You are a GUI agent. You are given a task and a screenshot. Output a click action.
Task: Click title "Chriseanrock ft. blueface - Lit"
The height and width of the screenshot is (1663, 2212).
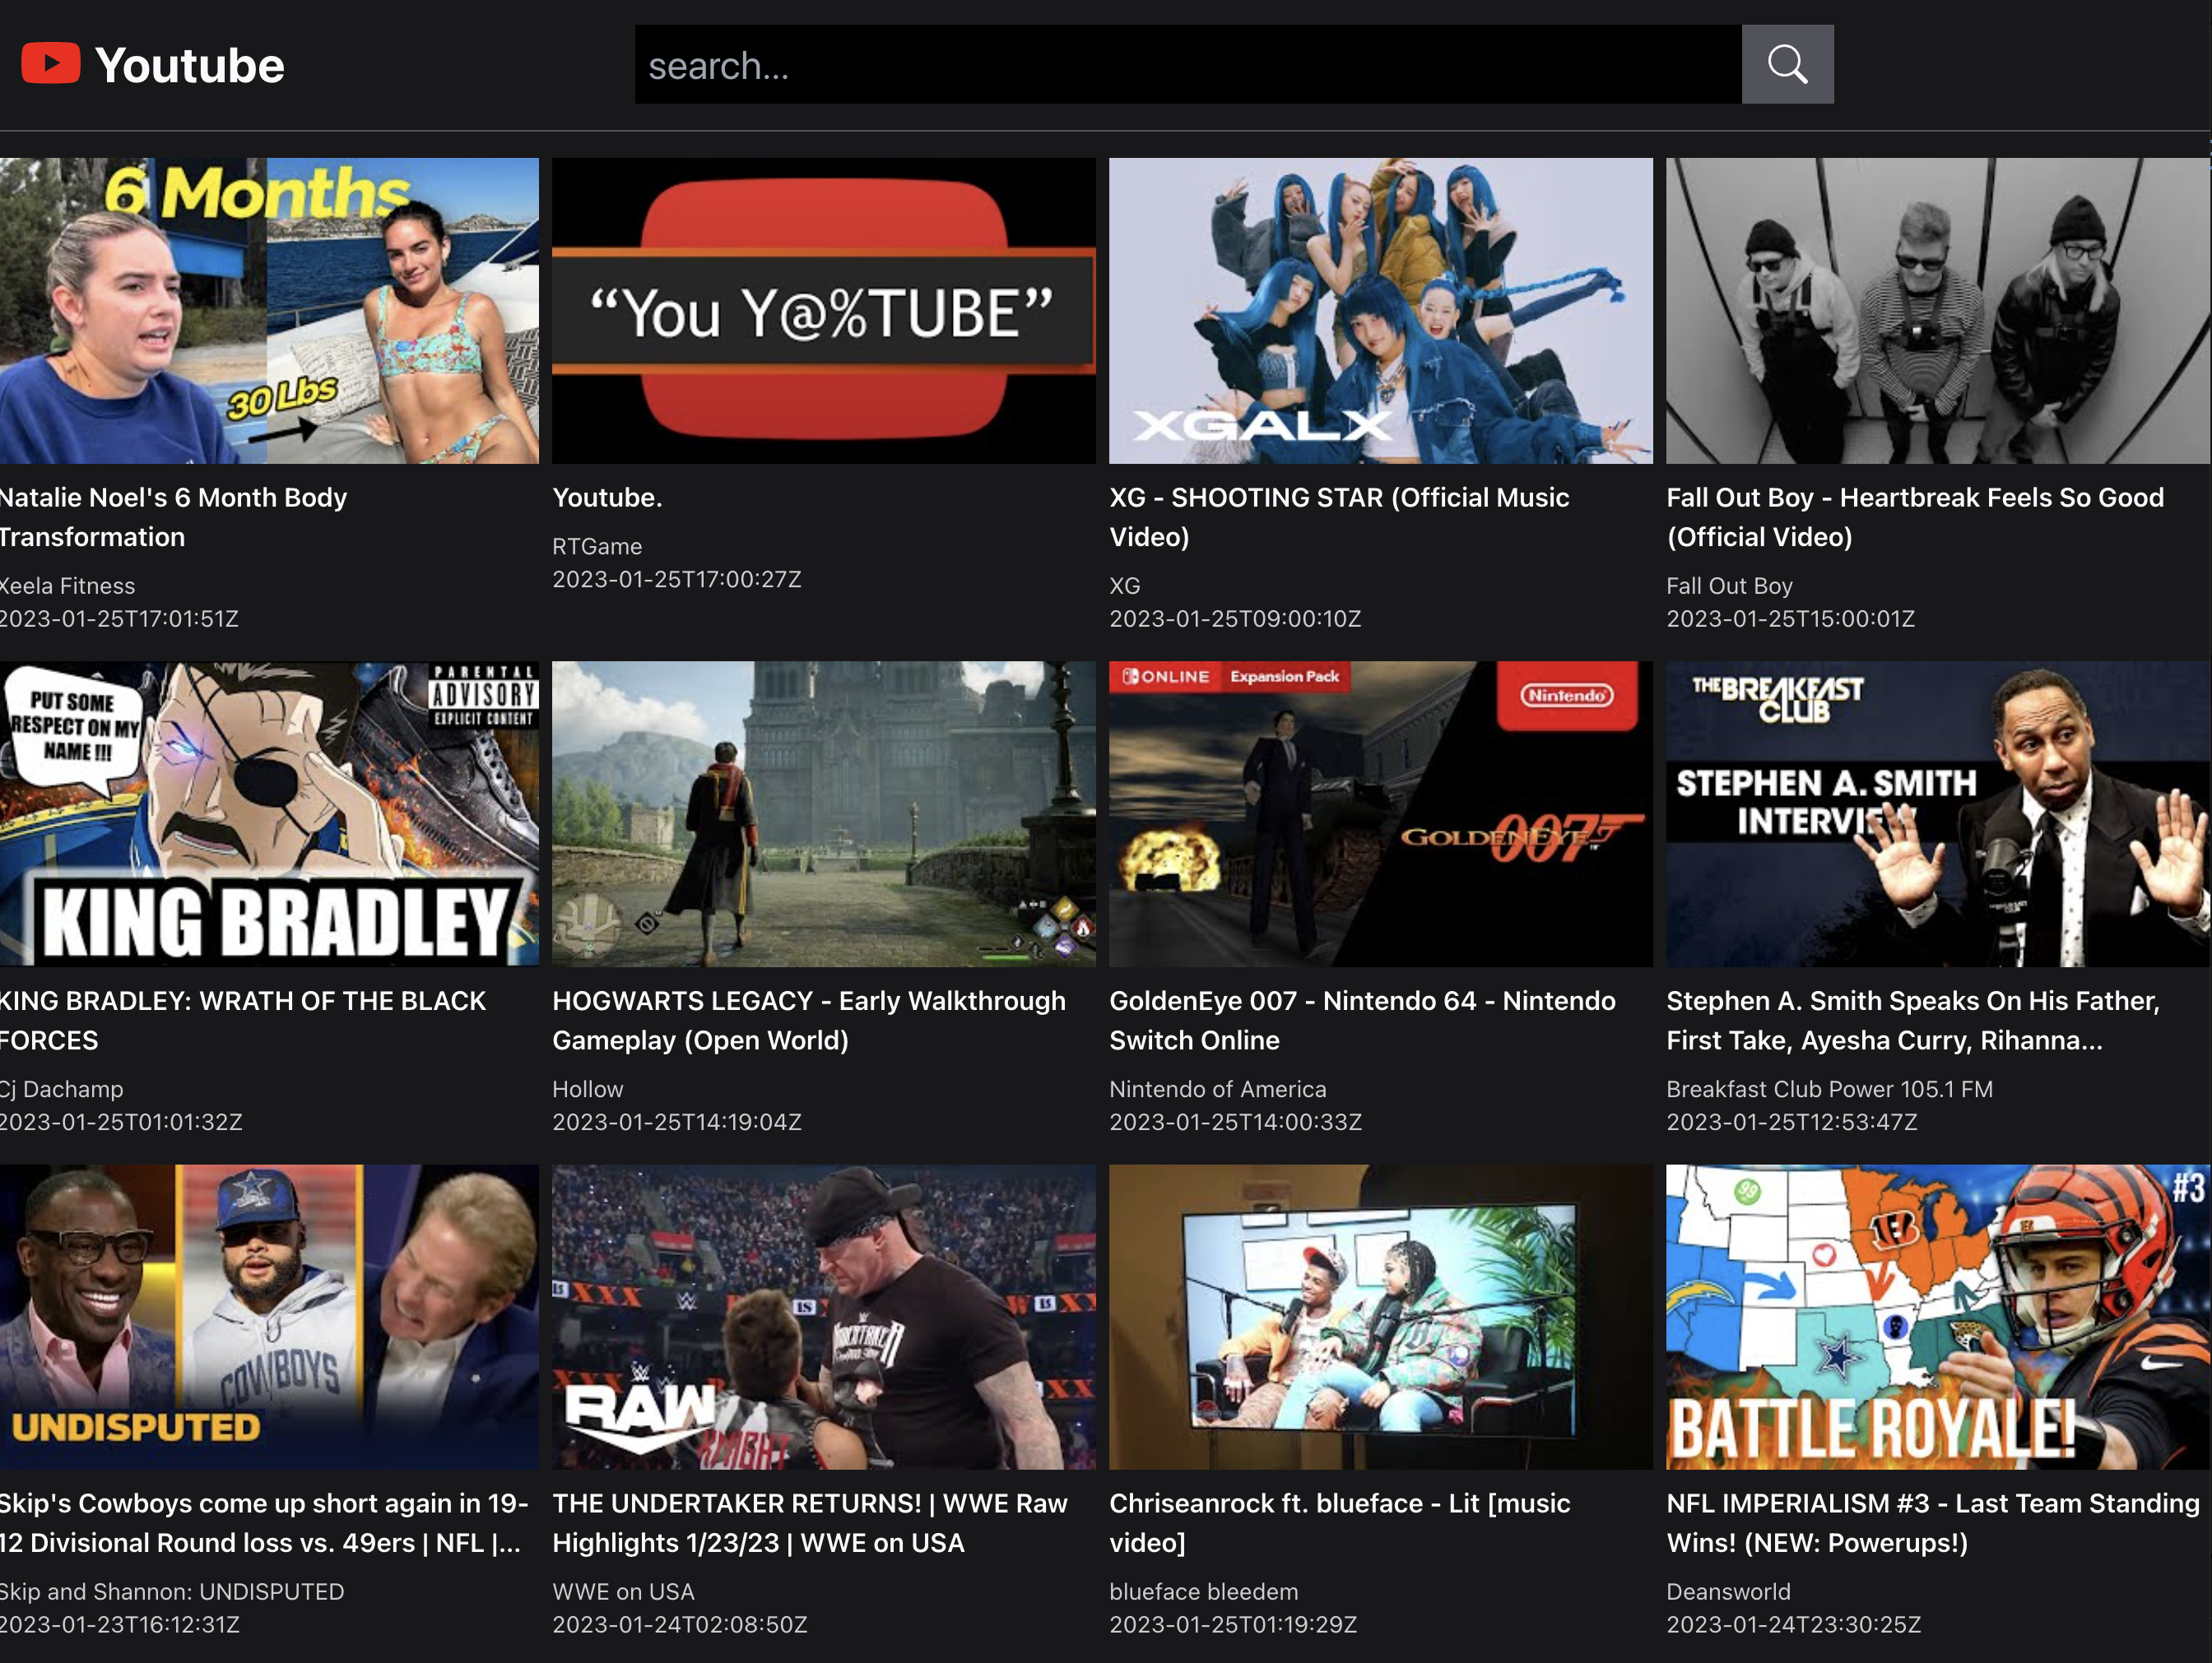(x=1340, y=1523)
